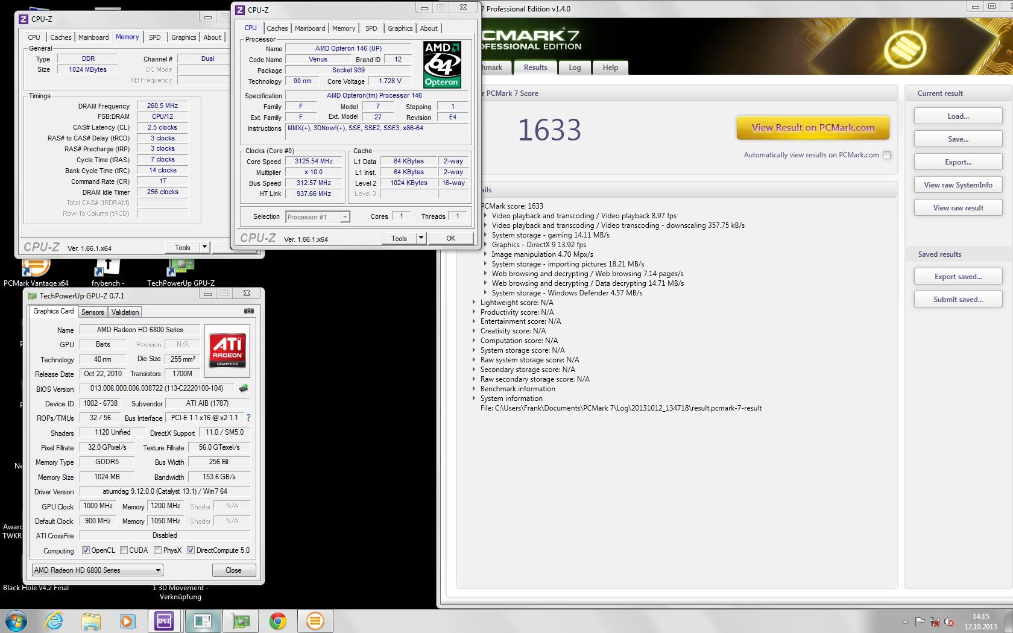This screenshot has width=1013, height=633.
Task: Open Validation tab in GPU-Z
Action: coord(125,312)
